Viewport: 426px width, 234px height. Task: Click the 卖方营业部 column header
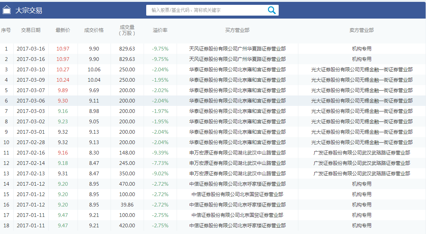point(362,30)
